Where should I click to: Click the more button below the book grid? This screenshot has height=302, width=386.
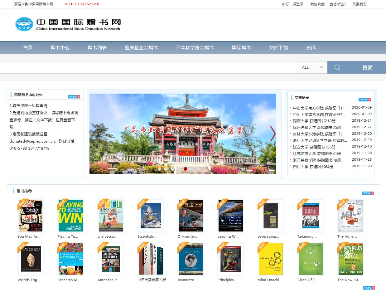click(369, 288)
